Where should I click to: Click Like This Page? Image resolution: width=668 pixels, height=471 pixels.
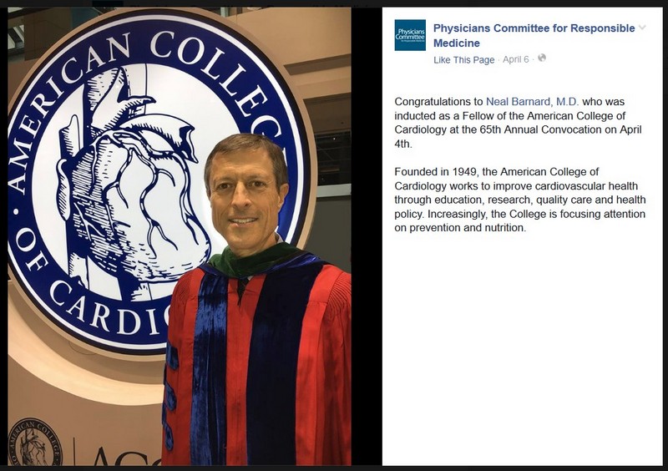(x=463, y=60)
